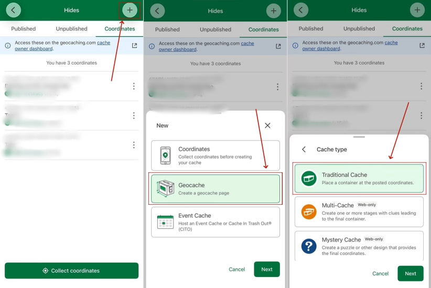Close the New sheet with the X icon
Image resolution: width=431 pixels, height=288 pixels.
267,126
